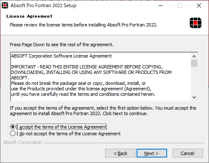Click the "License Agreement" page heading

[x=29, y=16]
